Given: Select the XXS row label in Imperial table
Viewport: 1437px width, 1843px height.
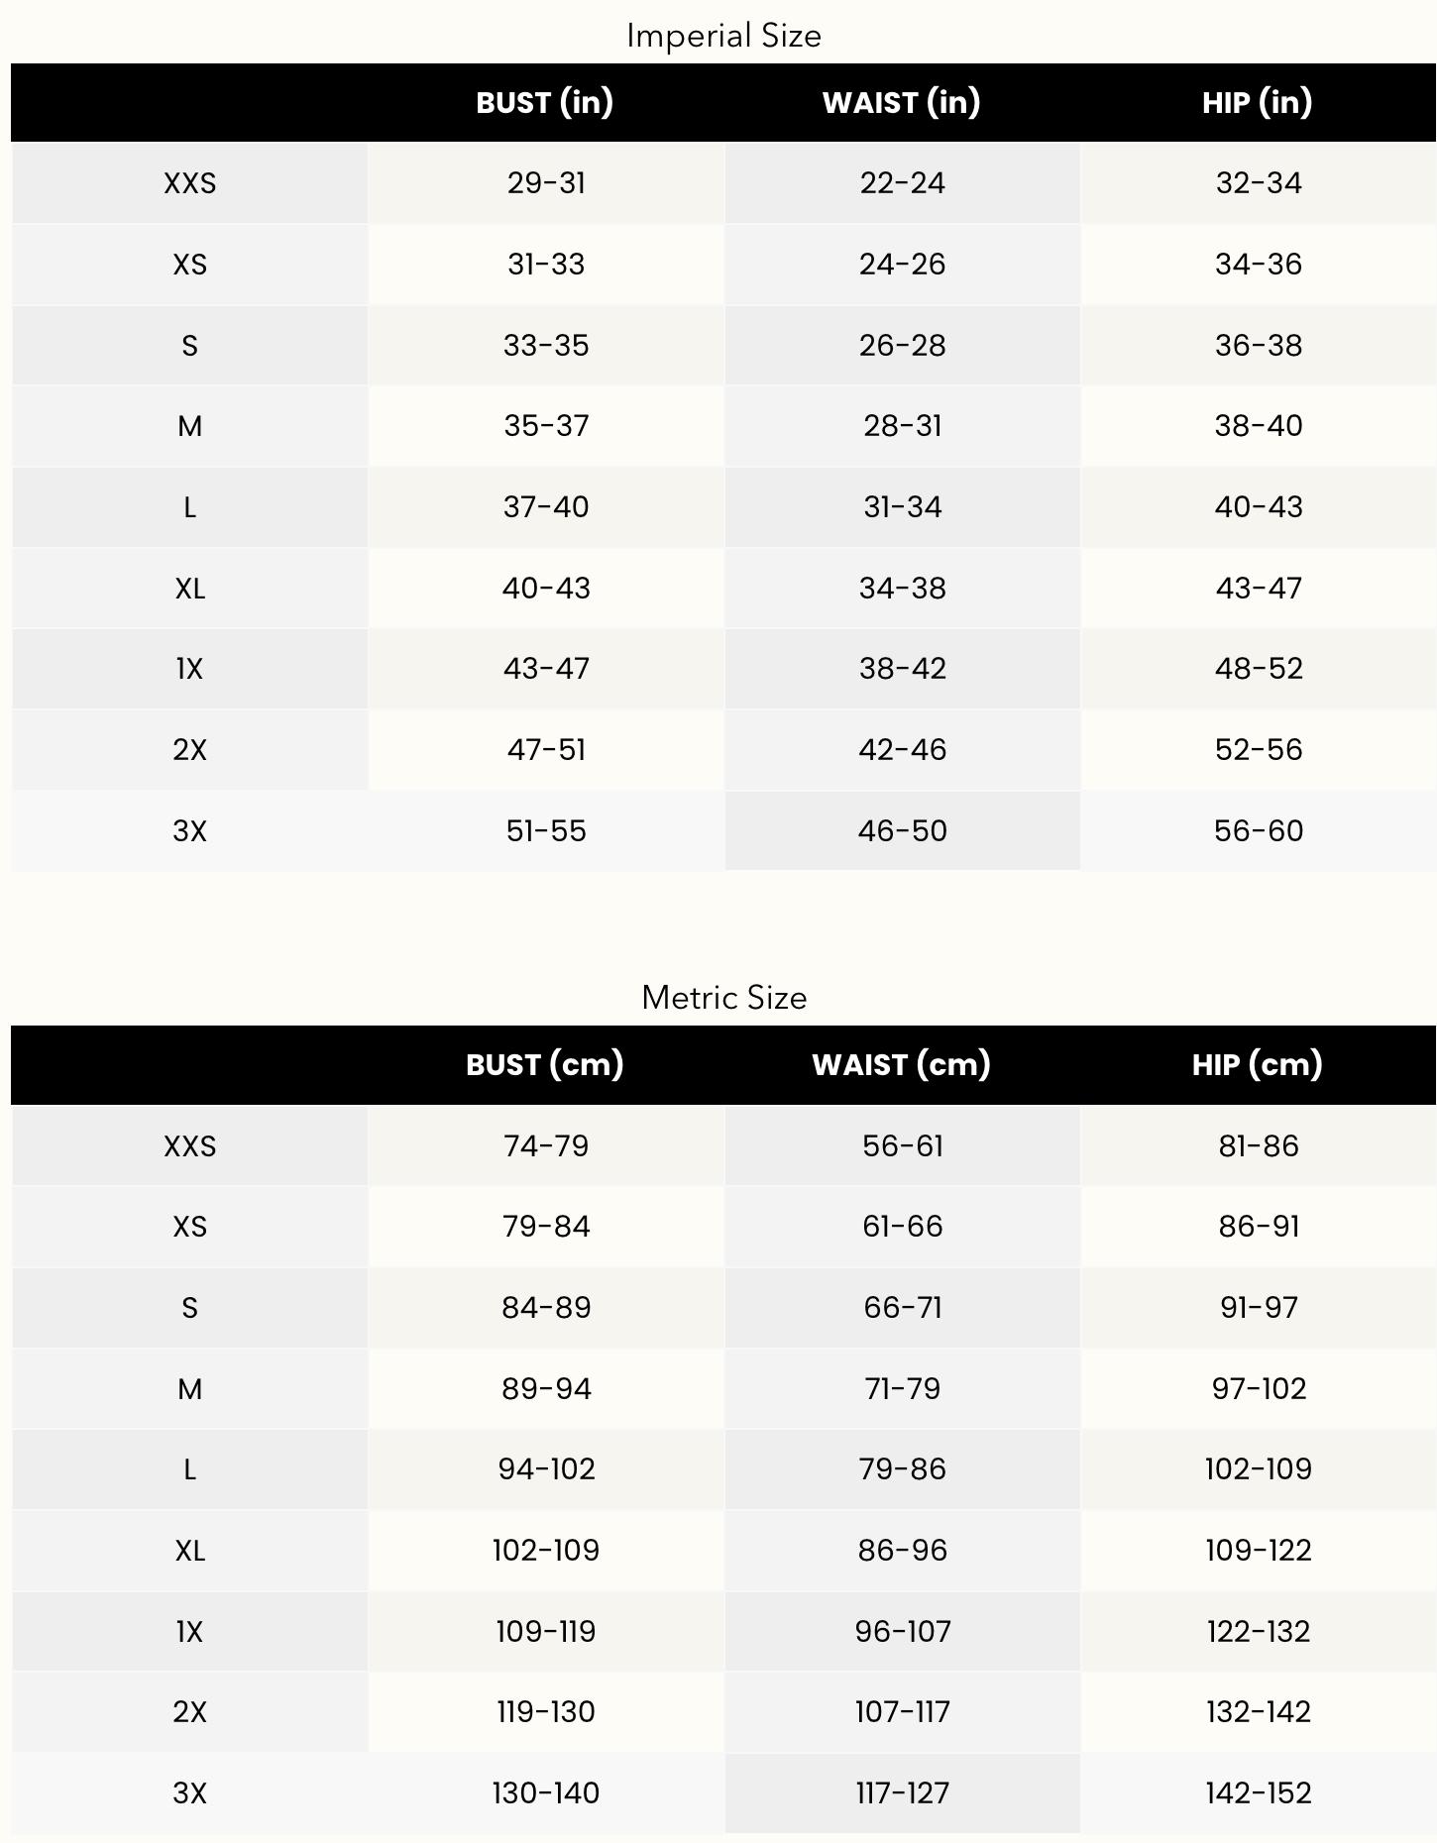Looking at the screenshot, I should [189, 183].
